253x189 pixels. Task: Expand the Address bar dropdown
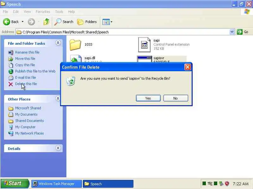tap(232, 32)
